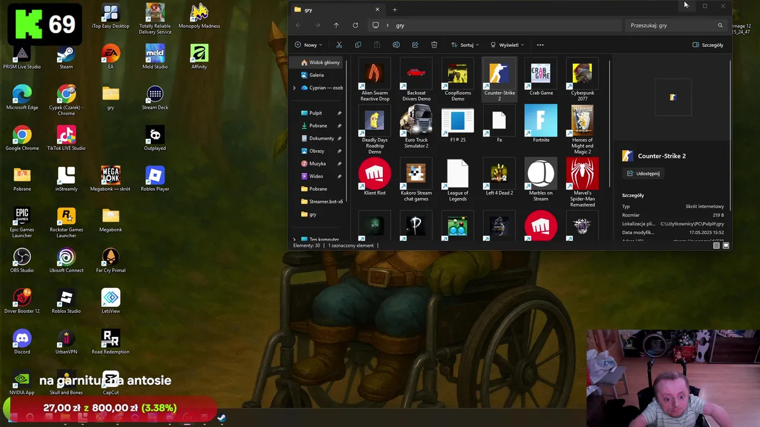Click the Counter-Strike 2 preview thumbnail

click(x=673, y=97)
